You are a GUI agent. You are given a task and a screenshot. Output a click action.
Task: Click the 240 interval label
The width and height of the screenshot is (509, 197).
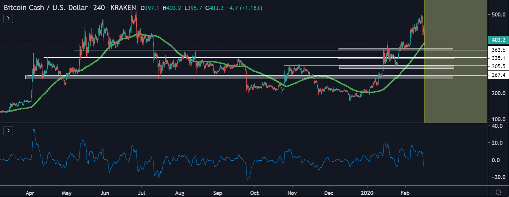pos(99,8)
